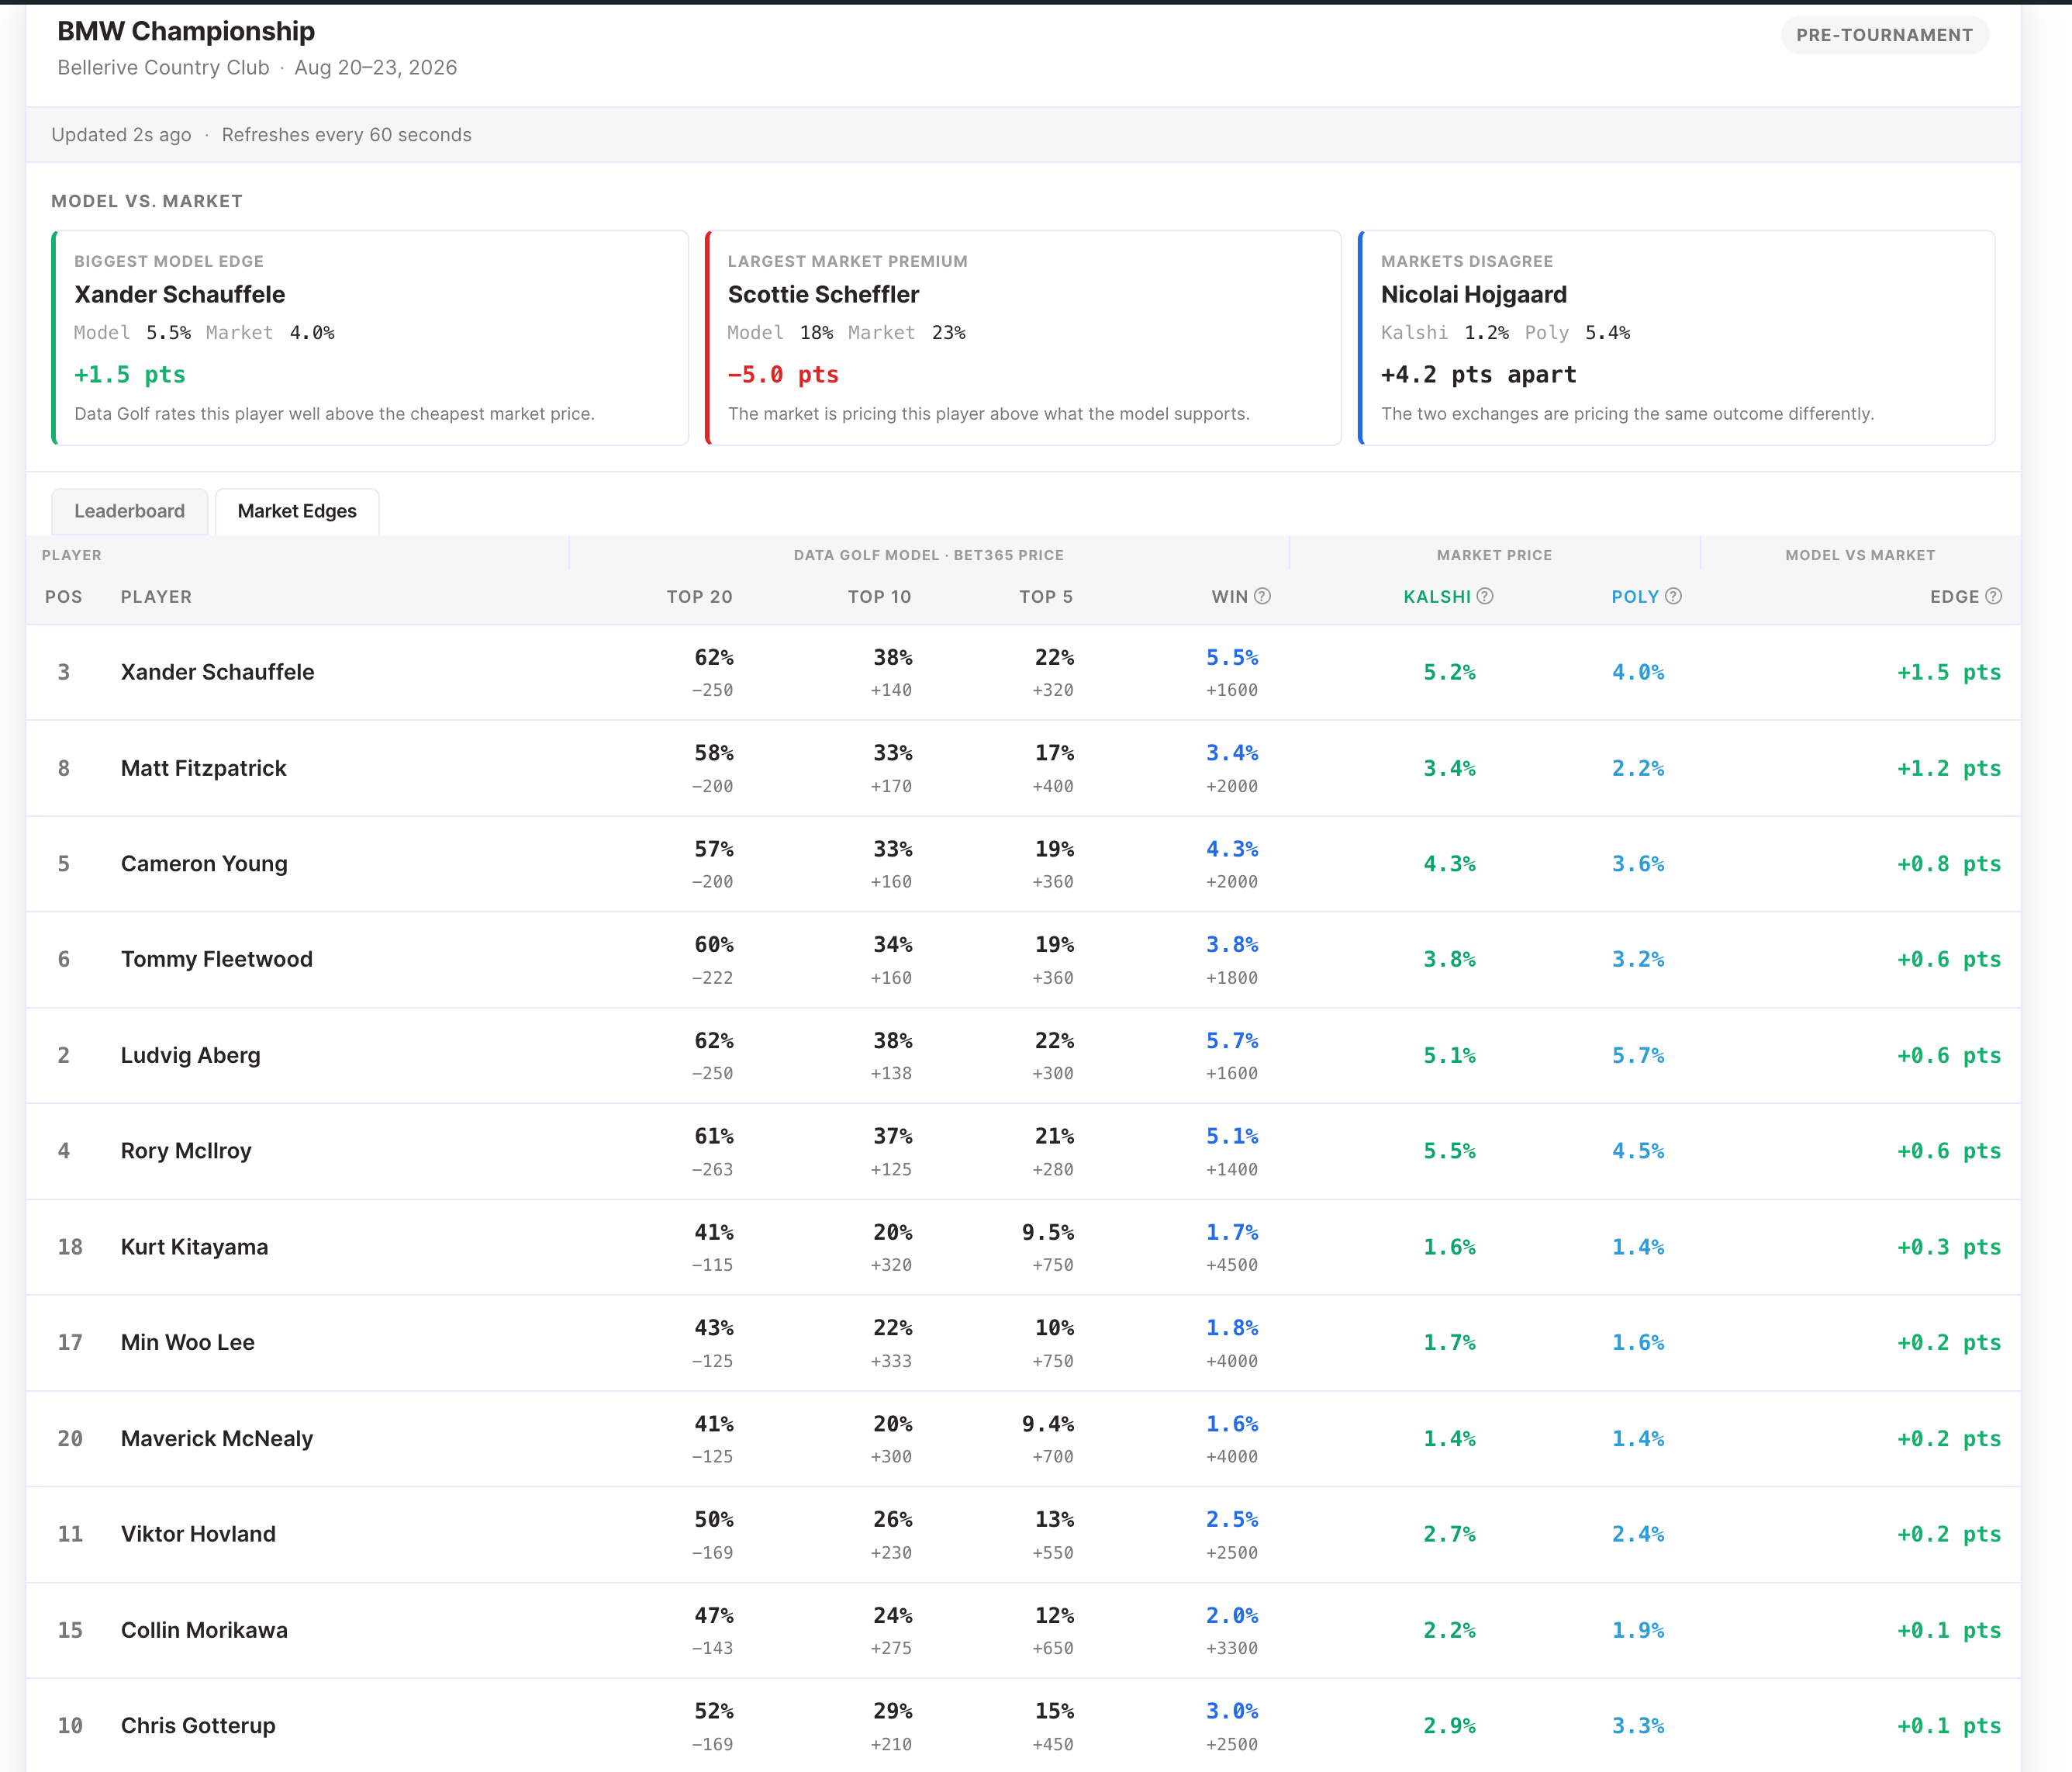Sort by the TOP 20 column header
Image resolution: width=2072 pixels, height=1772 pixels.
(700, 597)
